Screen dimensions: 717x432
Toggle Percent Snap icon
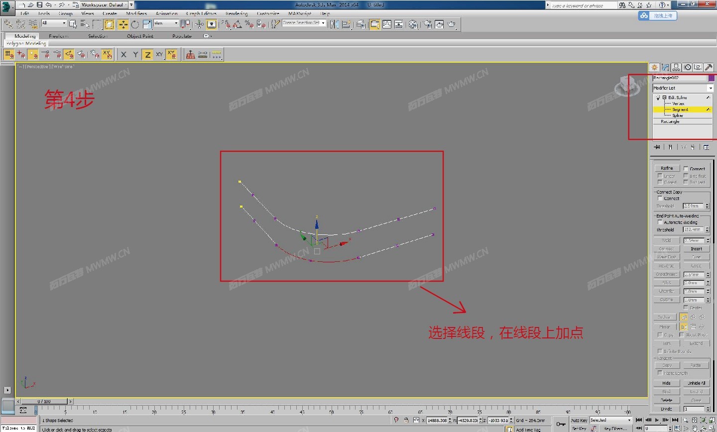249,24
